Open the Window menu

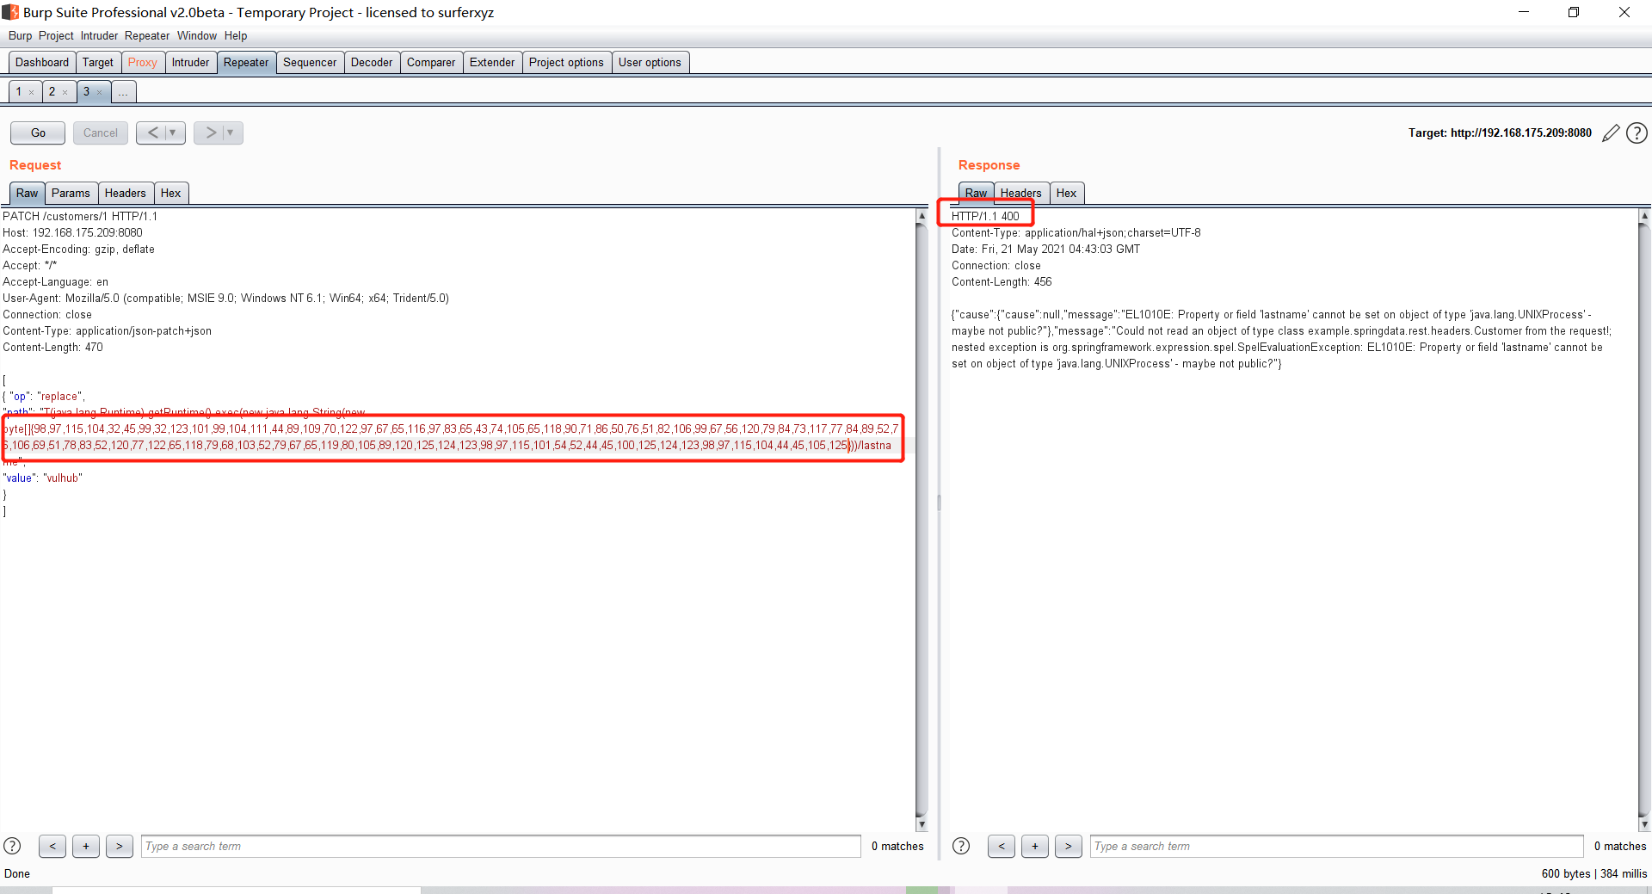[197, 35]
